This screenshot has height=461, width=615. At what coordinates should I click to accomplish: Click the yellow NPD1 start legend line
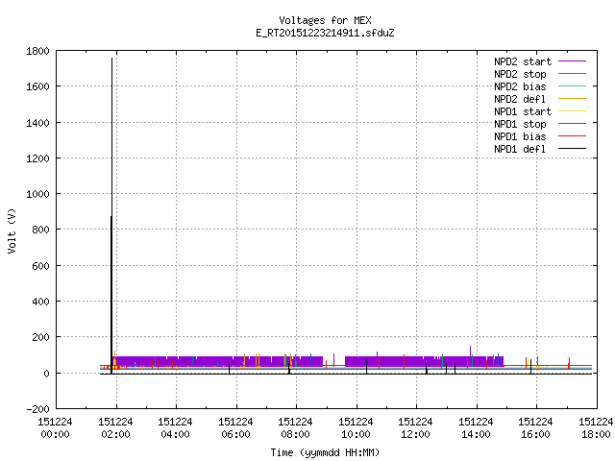(573, 111)
